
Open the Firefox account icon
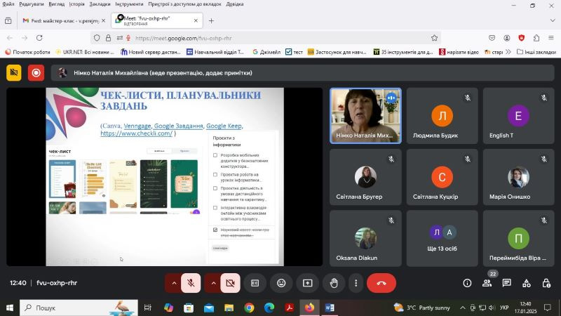coord(507,38)
